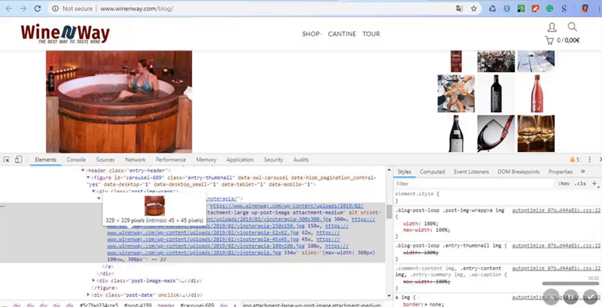Open the Performance tab
The width and height of the screenshot is (602, 307).
[171, 160]
